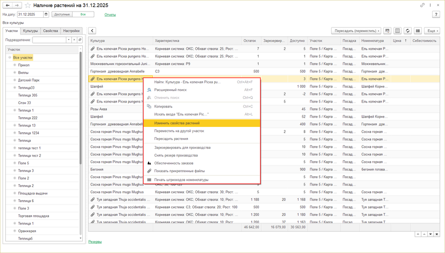This screenshot has width=445, height=253.
Task: Collapse the Все участки tree node
Action: (10, 58)
